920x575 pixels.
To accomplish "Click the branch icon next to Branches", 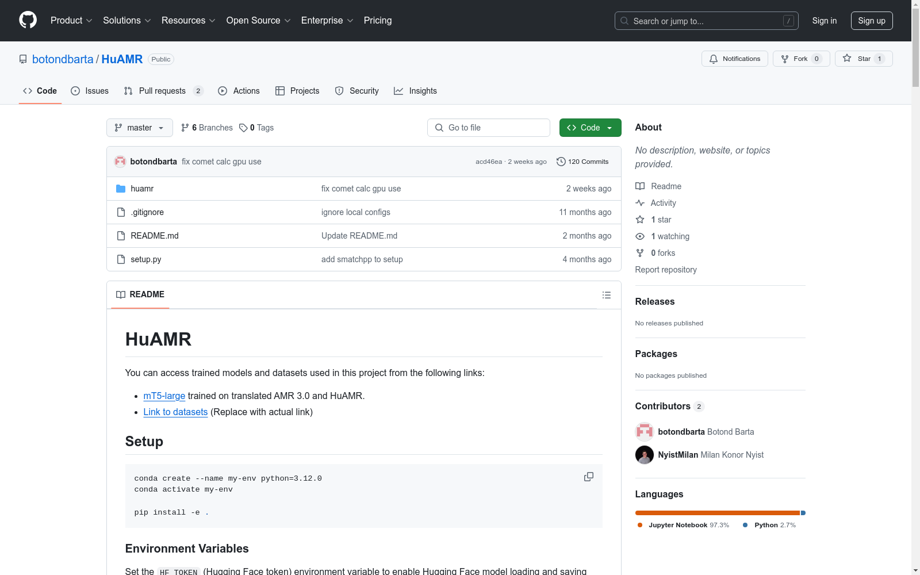I will click(x=185, y=128).
